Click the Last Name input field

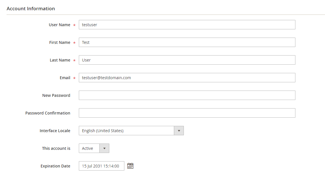(187, 60)
